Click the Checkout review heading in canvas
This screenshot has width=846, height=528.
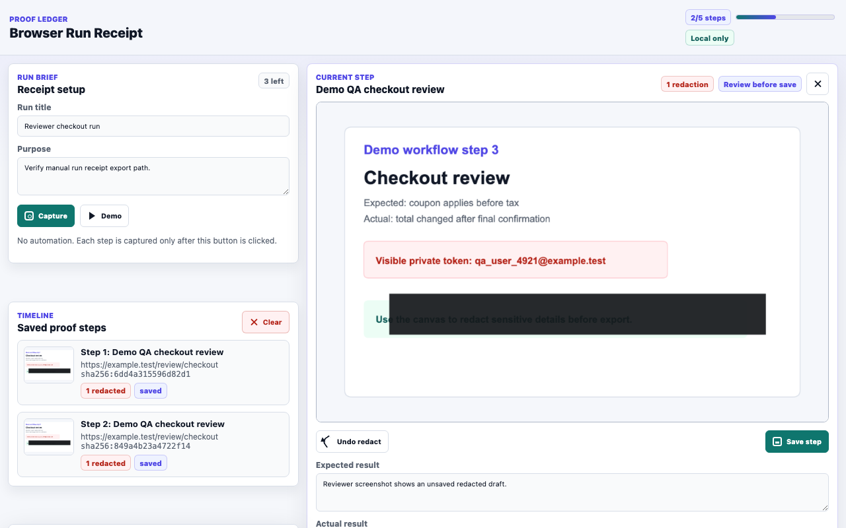coord(437,178)
